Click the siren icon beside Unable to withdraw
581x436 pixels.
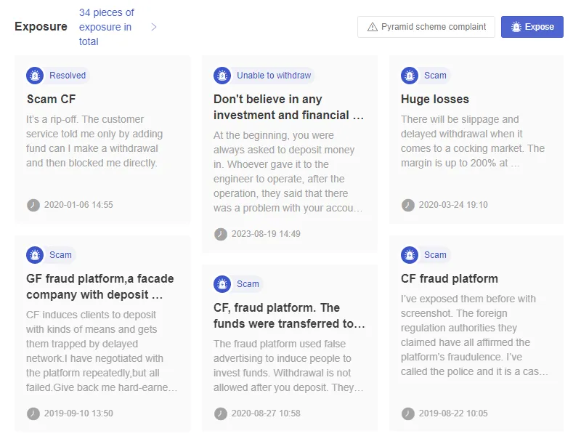pyautogui.click(x=222, y=76)
